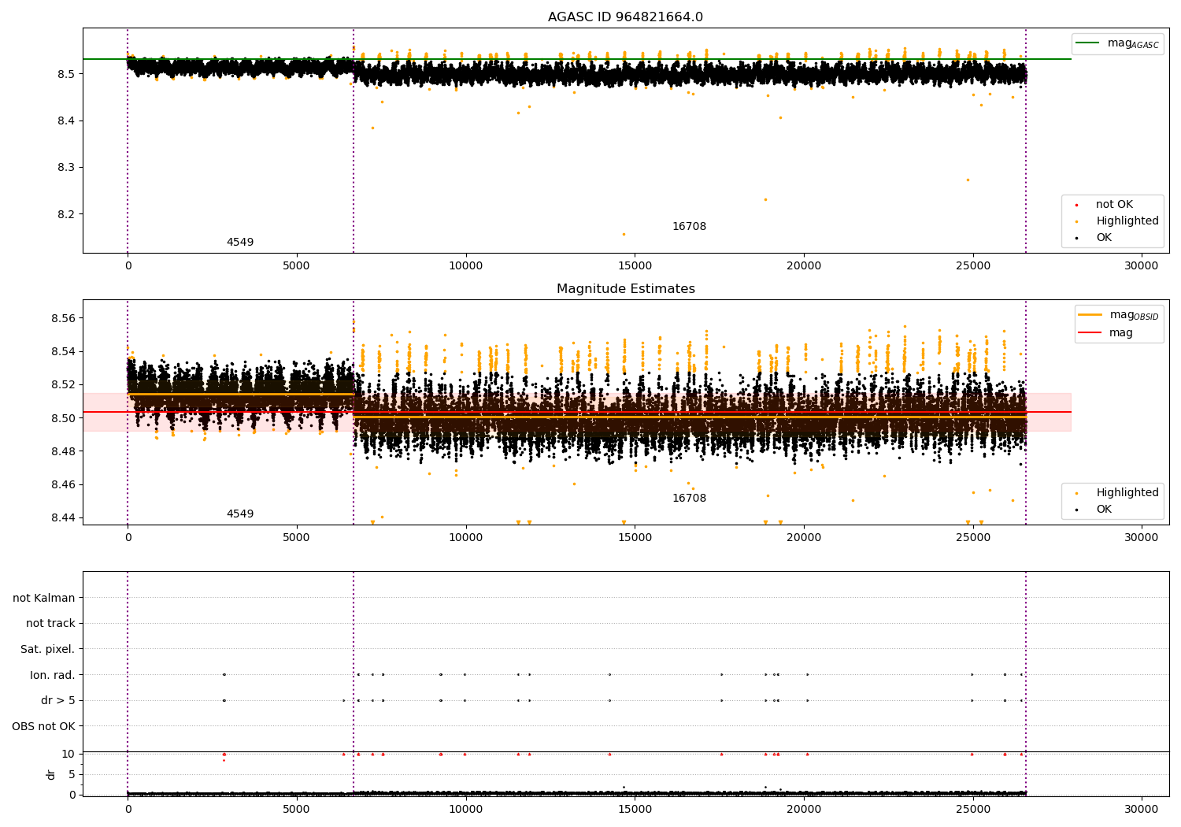
Task: Click the 'not track' axis label
Action: pyautogui.click(x=50, y=624)
